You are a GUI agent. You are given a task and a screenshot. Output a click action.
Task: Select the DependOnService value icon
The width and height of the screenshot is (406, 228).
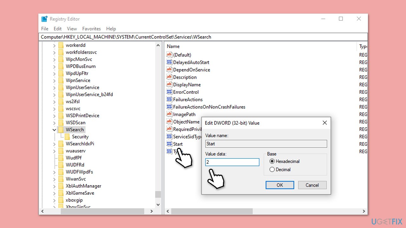(x=169, y=70)
